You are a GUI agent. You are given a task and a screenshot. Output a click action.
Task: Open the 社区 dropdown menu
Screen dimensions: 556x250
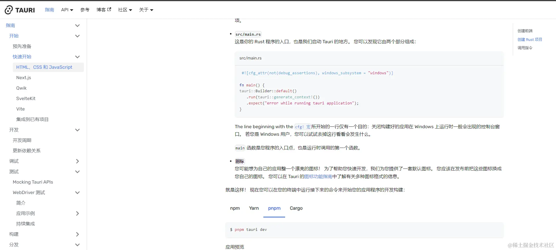coord(125,10)
